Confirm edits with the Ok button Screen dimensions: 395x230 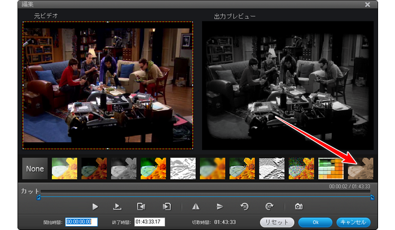pos(315,222)
